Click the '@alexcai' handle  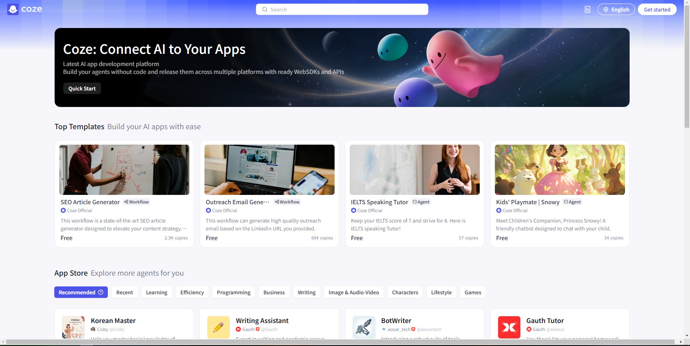(555, 329)
